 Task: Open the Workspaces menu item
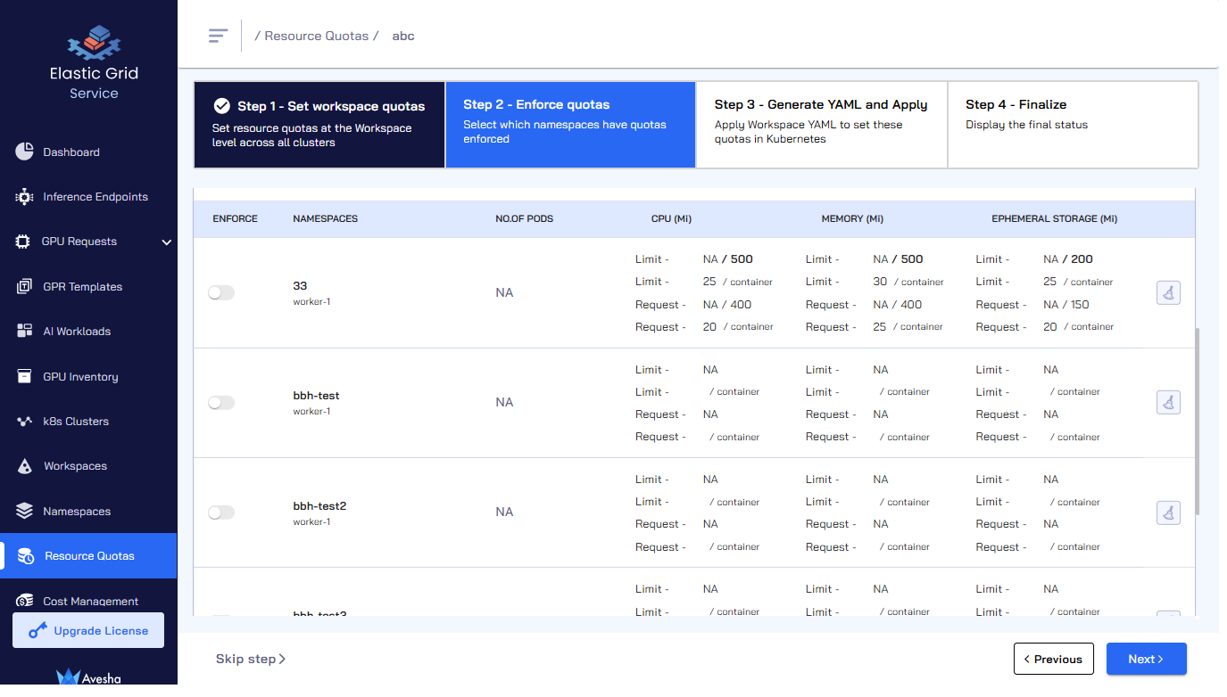click(75, 466)
